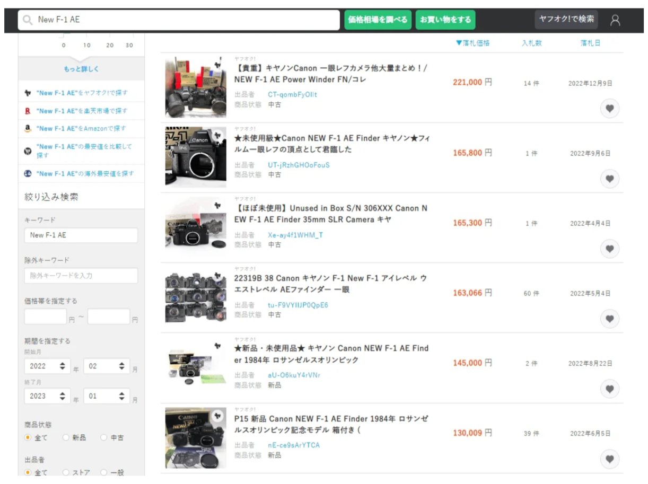Open thumbnail of the 130,009円 camera
Image resolution: width=648 pixels, height=484 pixels.
[x=196, y=437]
